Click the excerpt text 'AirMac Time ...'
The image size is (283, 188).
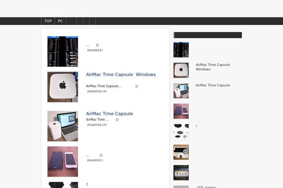coord(97,119)
